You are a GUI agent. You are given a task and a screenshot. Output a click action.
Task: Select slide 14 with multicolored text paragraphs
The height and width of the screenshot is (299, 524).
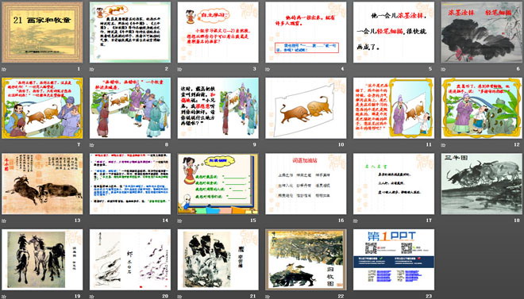pos(130,184)
